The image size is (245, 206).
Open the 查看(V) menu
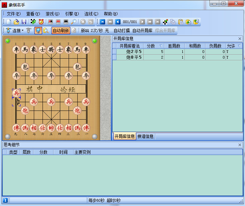click(x=33, y=14)
